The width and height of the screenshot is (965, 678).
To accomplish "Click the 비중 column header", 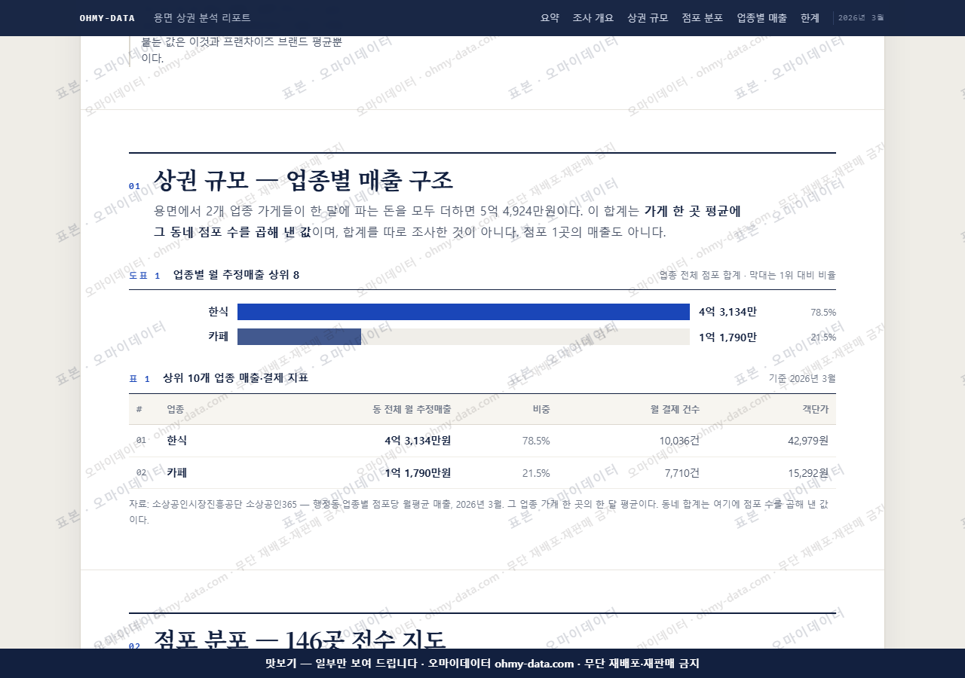I will [x=541, y=409].
